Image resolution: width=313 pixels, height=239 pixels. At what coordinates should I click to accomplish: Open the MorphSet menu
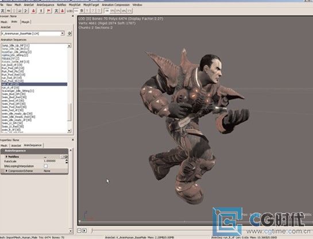[75, 5]
